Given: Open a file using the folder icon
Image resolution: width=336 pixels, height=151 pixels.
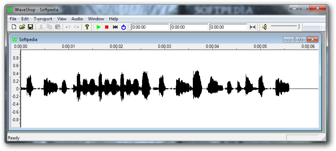Looking at the screenshot, I should pyautogui.click(x=22, y=27).
